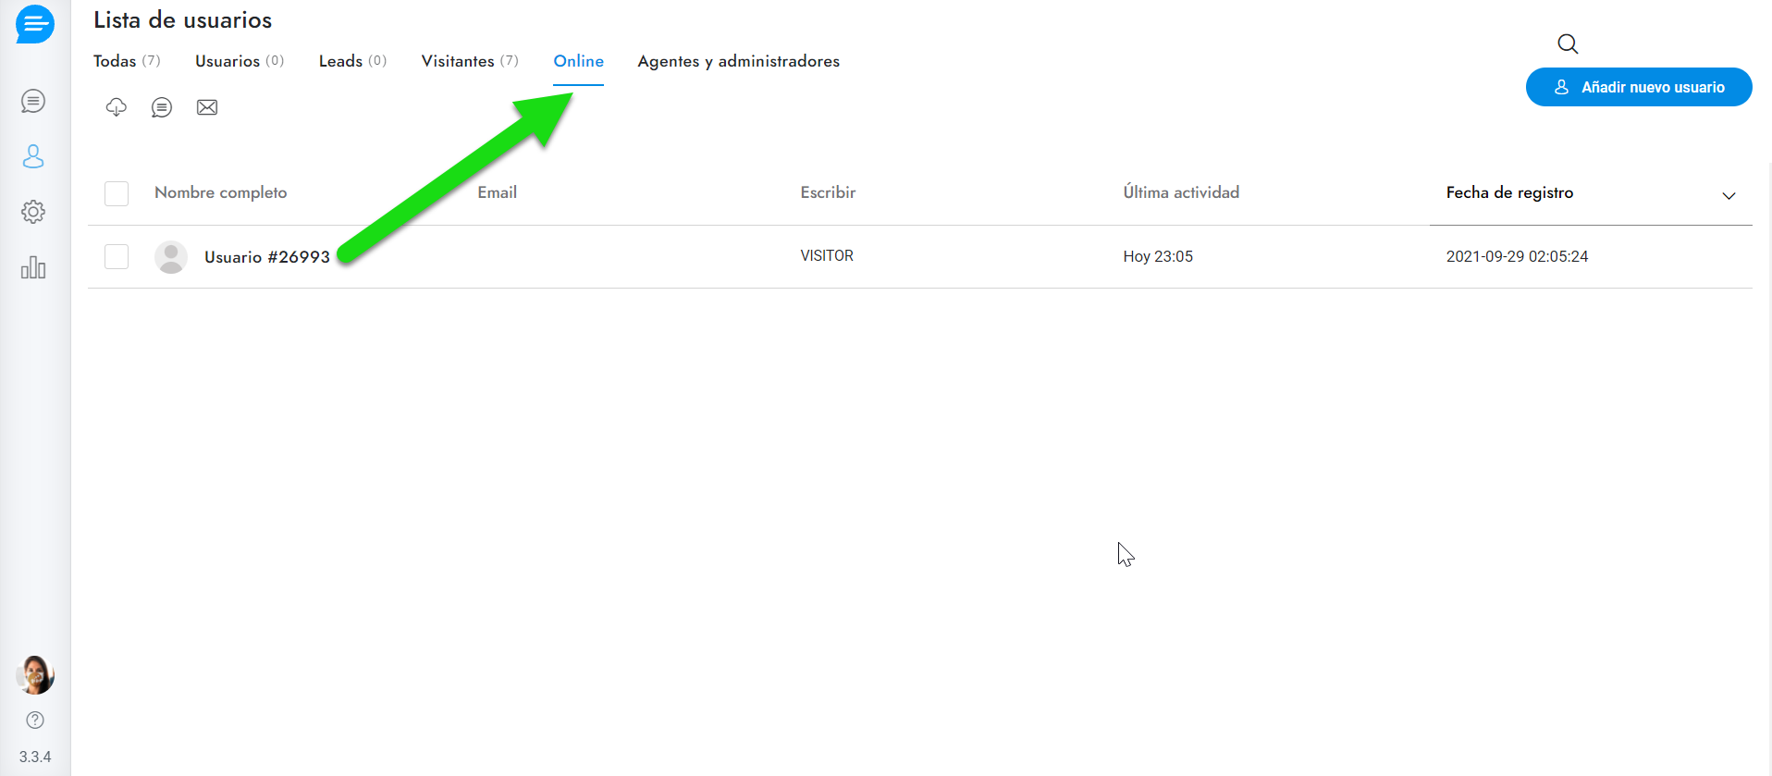
Task: Open the conversations icon in sidebar
Action: point(33,101)
